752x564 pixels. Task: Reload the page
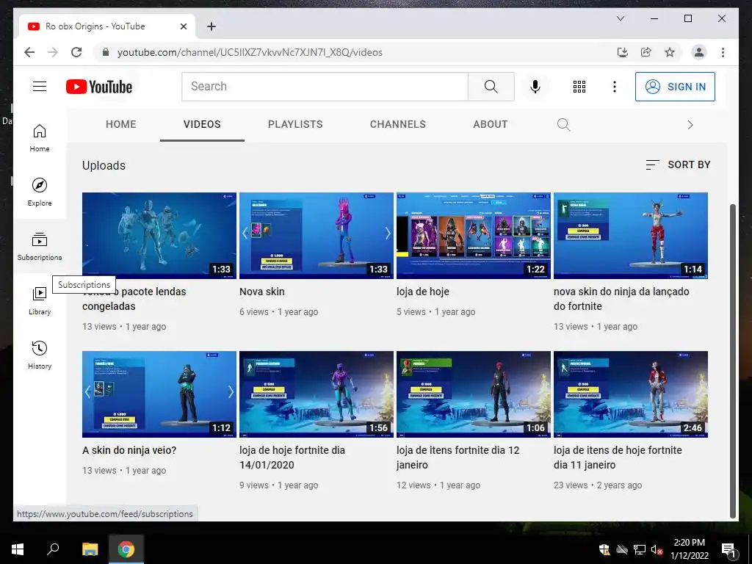click(x=76, y=52)
